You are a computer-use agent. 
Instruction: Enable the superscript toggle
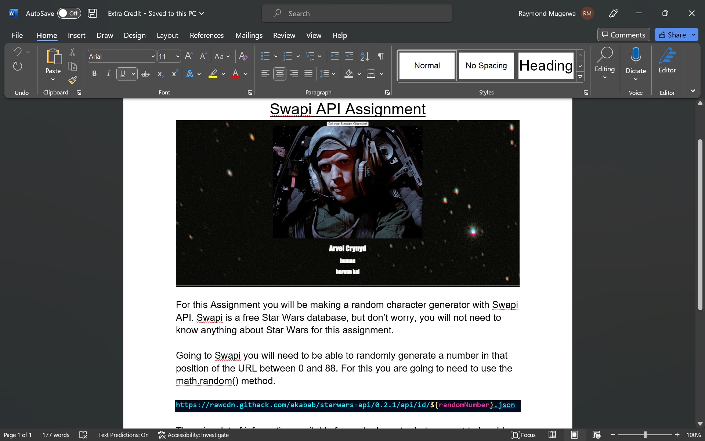(x=174, y=74)
